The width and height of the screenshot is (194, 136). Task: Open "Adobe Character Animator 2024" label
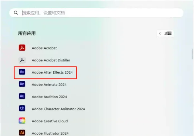[58, 109]
